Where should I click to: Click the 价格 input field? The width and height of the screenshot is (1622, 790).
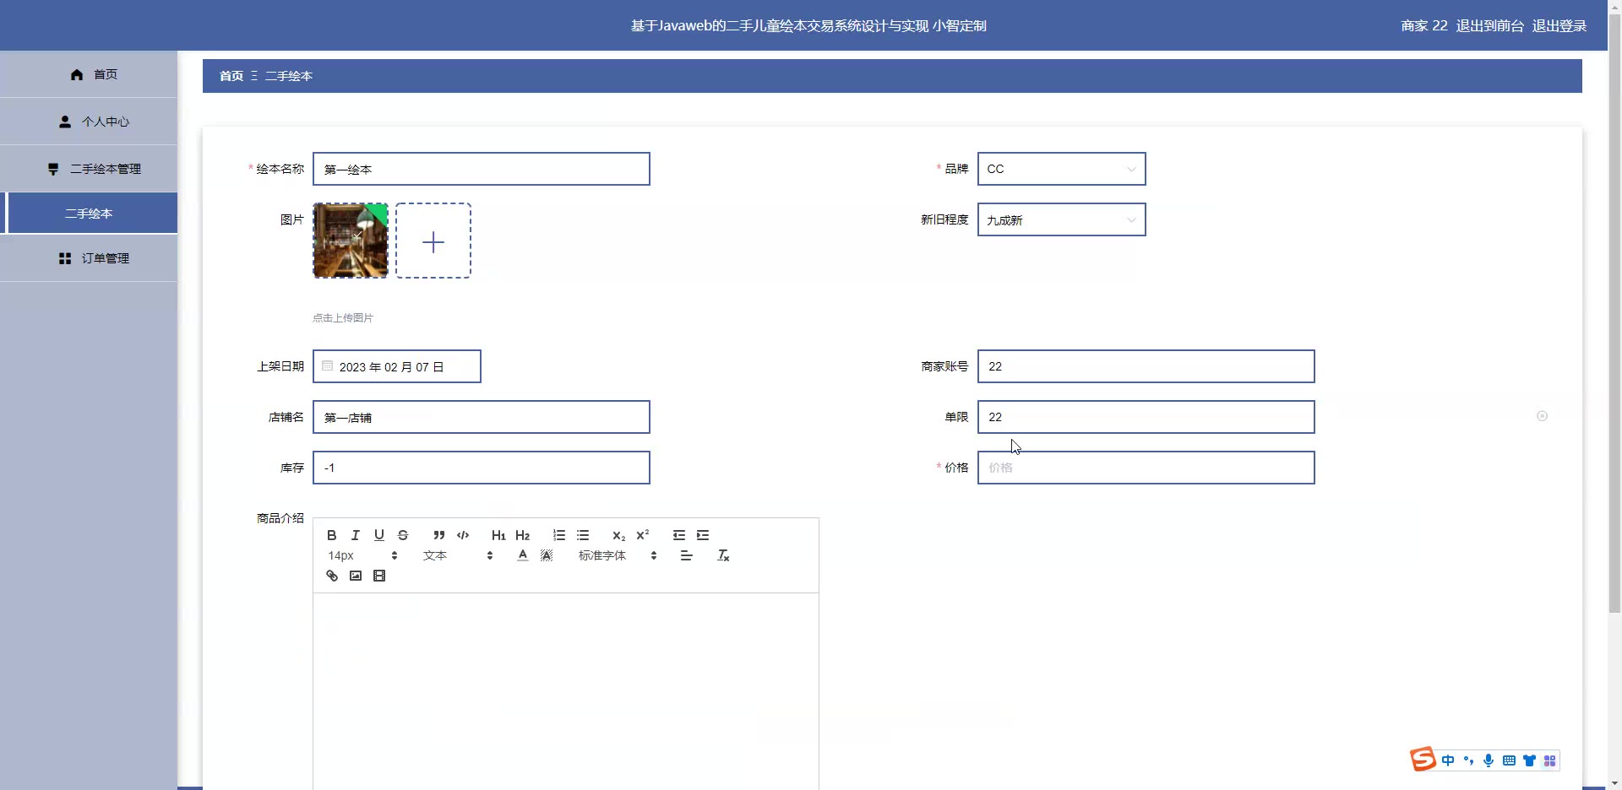1146,468
